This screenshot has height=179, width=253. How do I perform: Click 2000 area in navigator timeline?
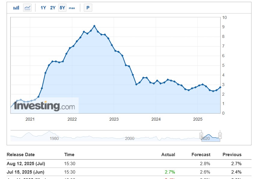[x=130, y=138]
